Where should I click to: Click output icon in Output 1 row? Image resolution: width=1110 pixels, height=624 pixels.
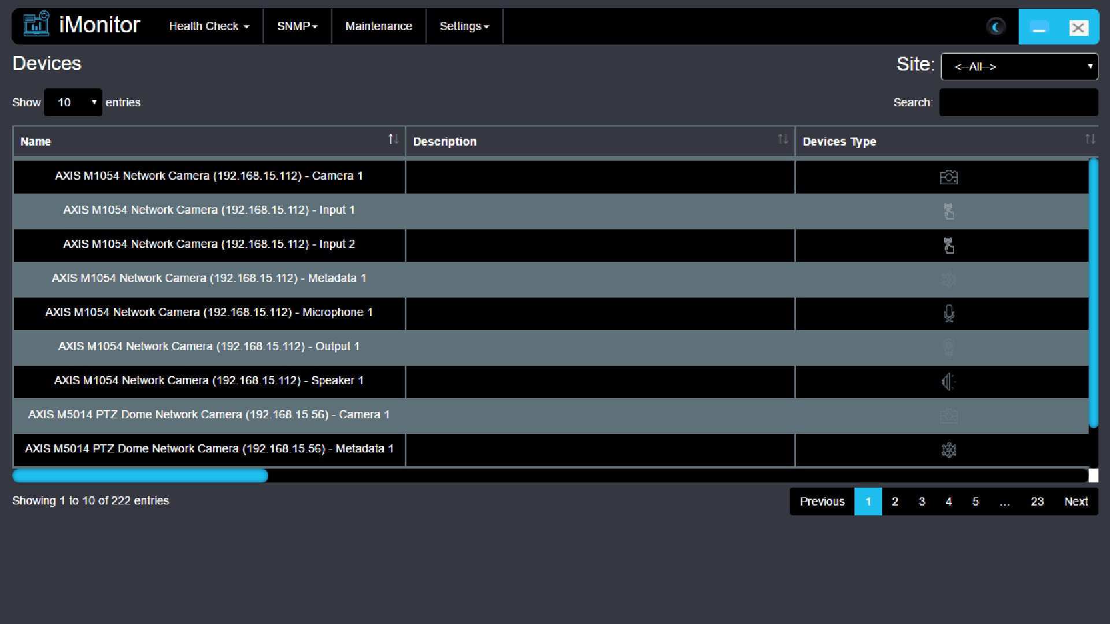(x=949, y=347)
